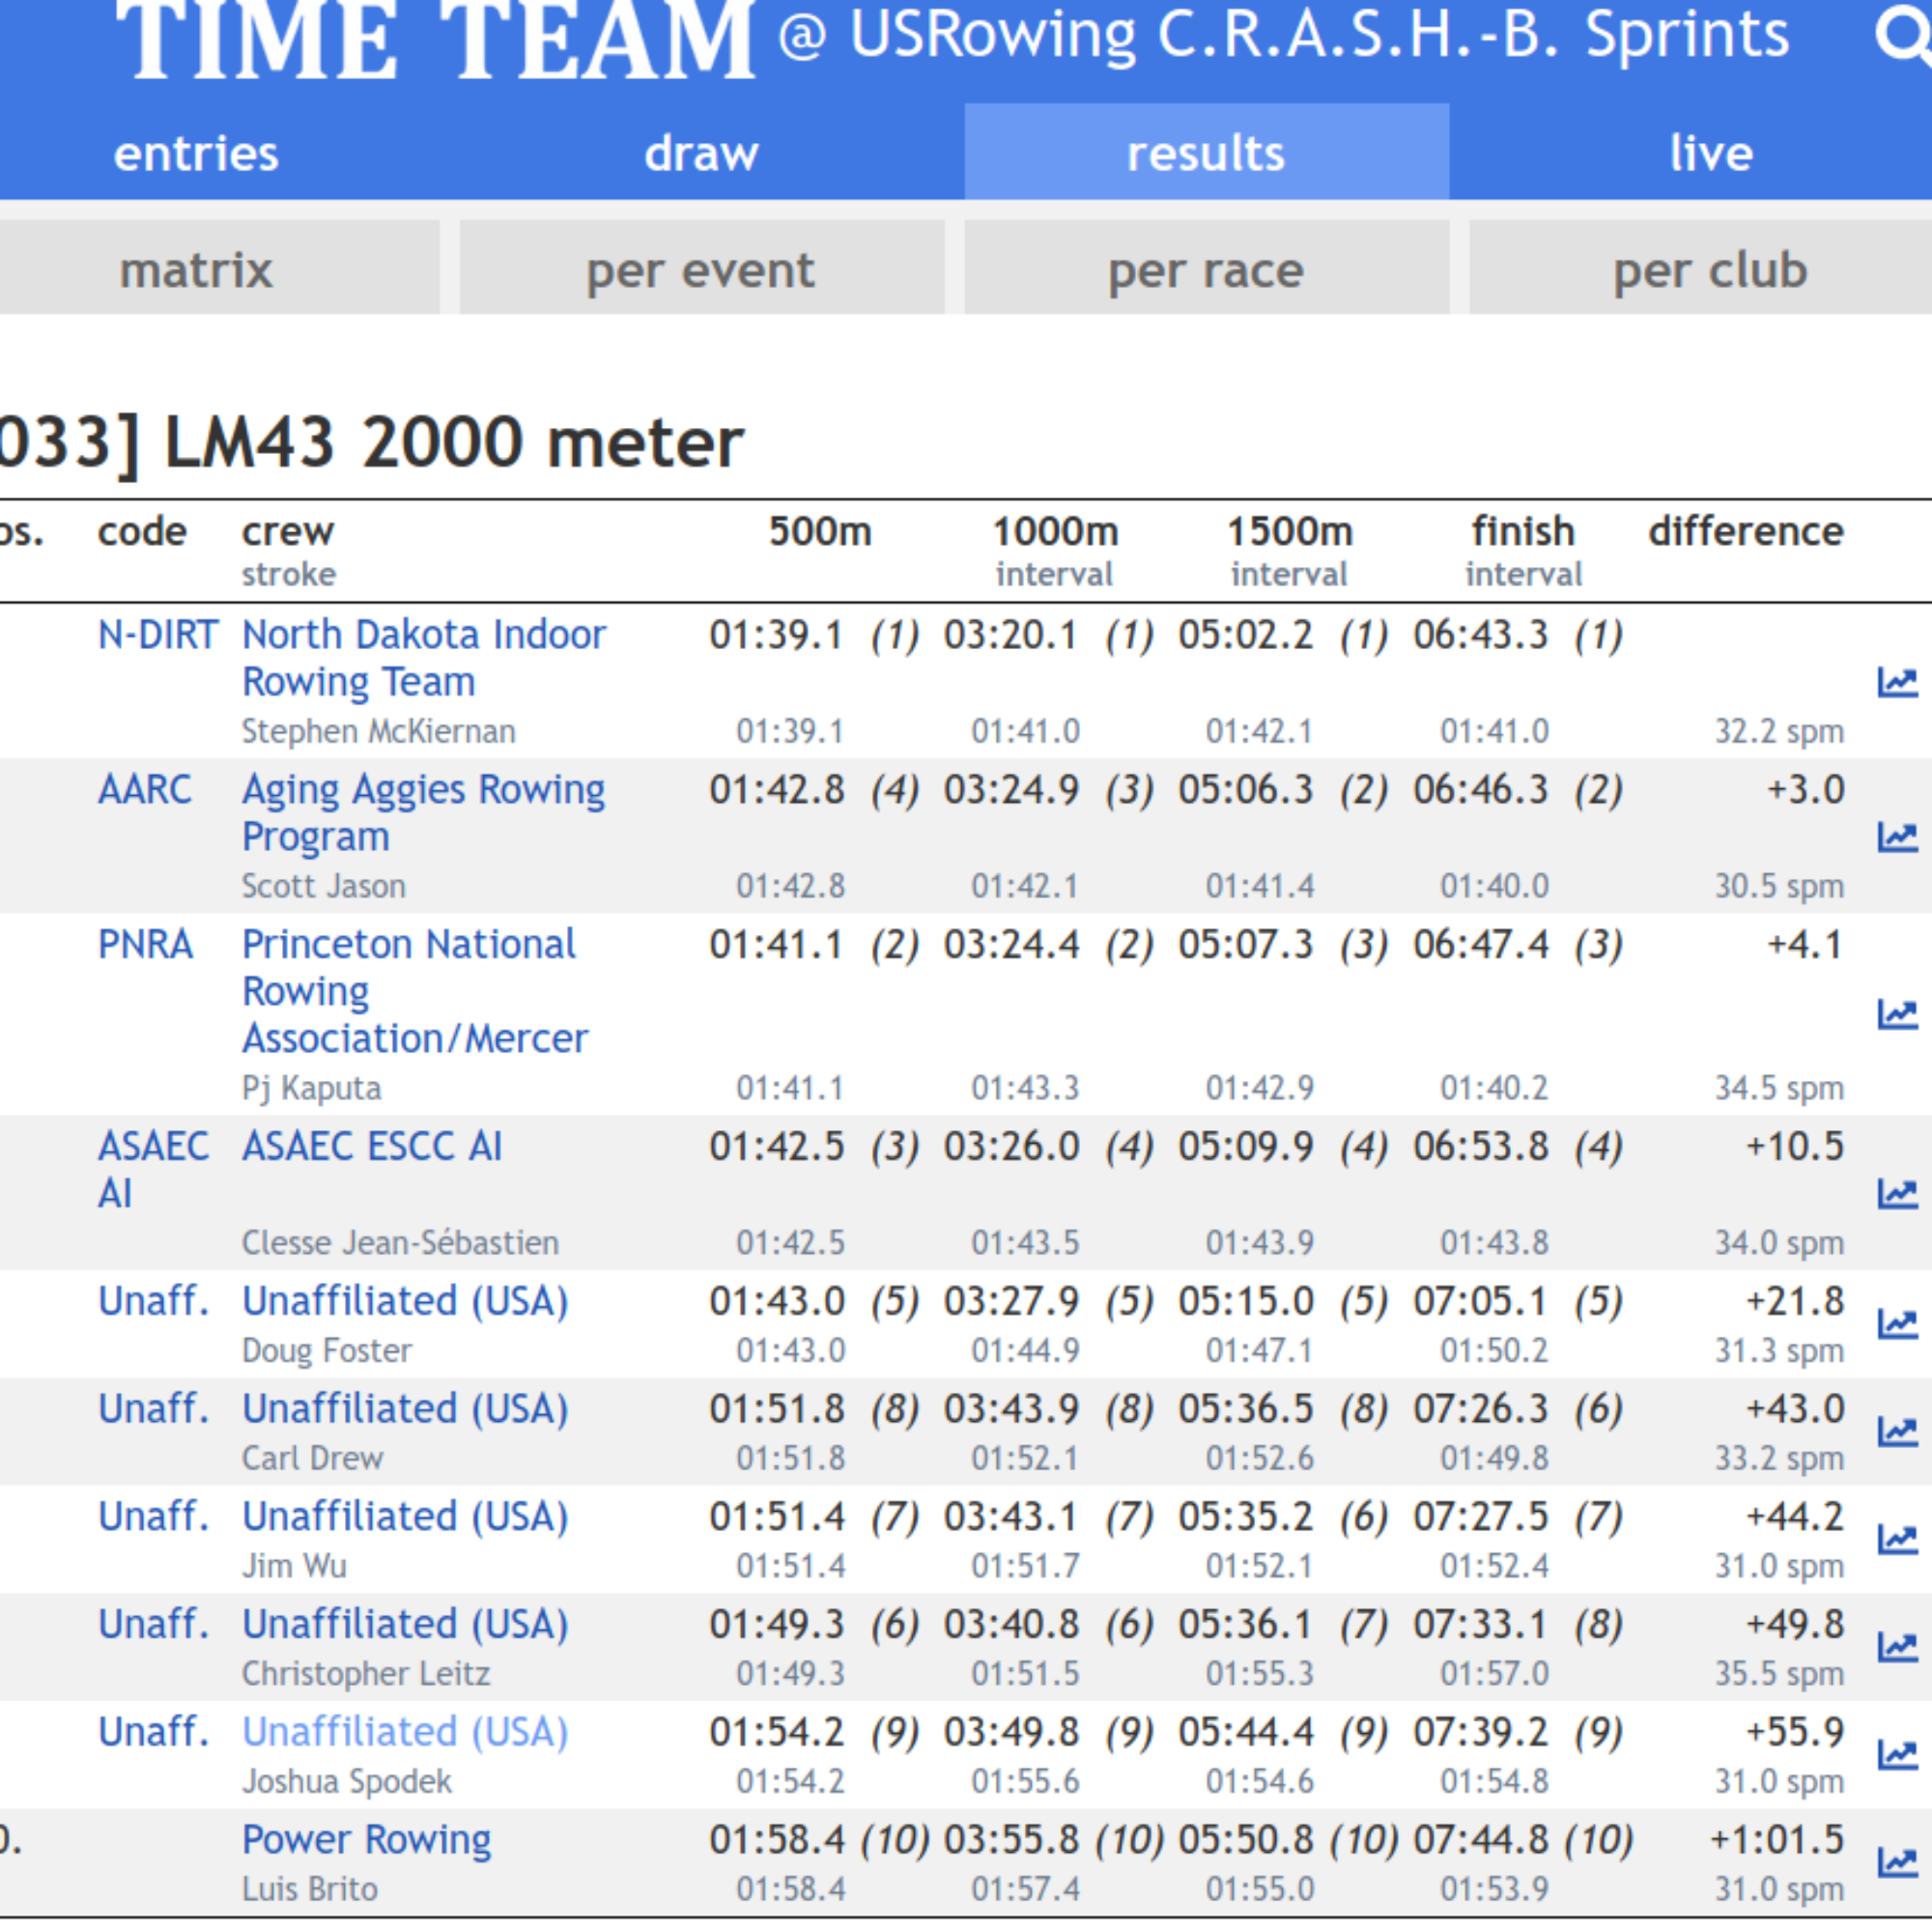This screenshot has width=1932, height=1932.
Task: Click finish time 06:46.3
Action: pyautogui.click(x=1480, y=790)
